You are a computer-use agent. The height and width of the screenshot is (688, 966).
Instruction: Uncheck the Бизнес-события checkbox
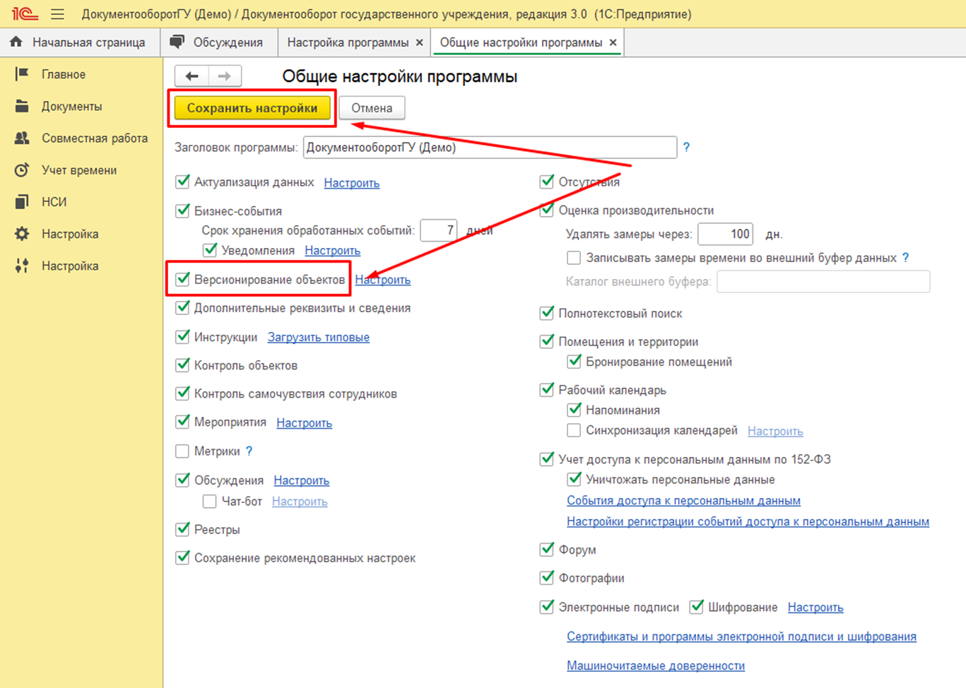tap(182, 210)
